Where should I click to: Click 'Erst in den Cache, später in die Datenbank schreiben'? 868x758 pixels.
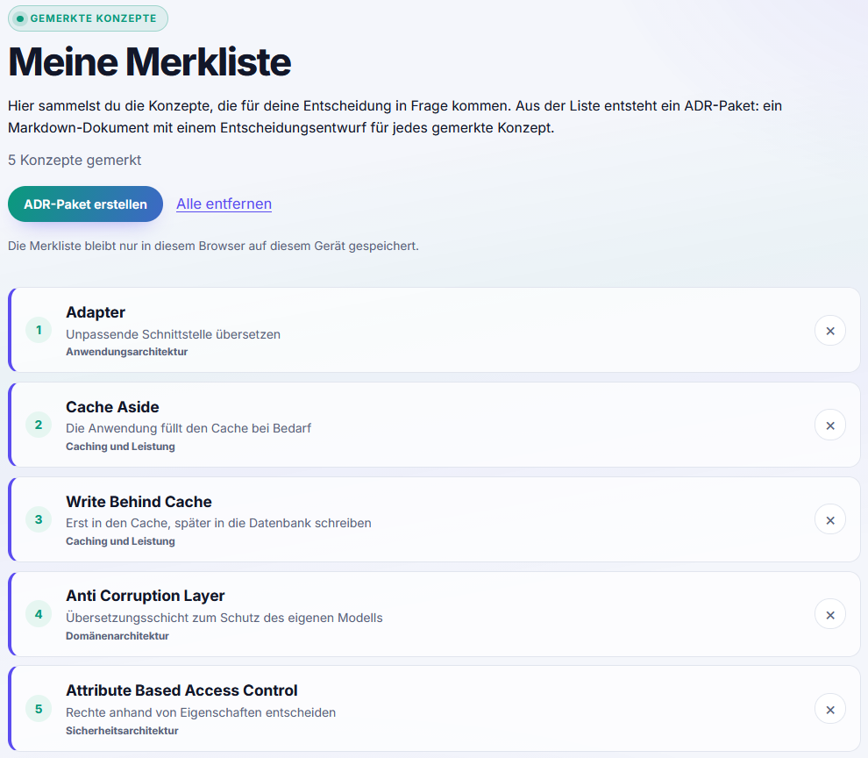218,523
